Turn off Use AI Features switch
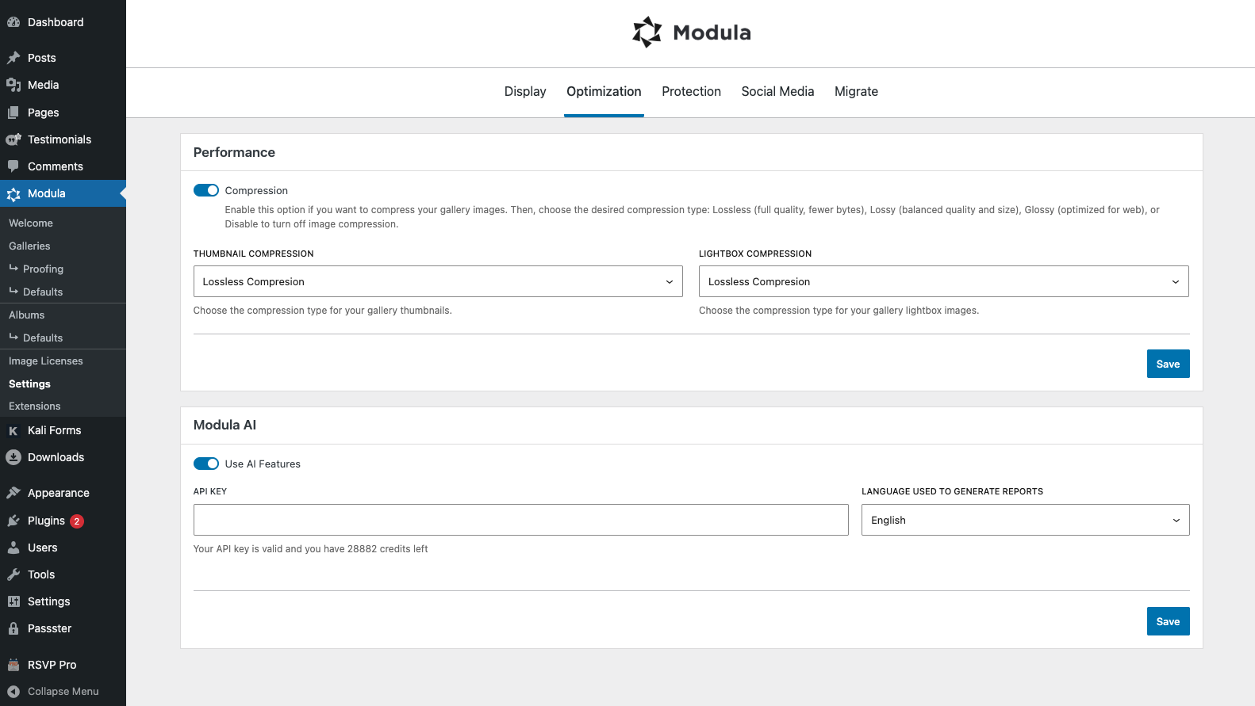Image resolution: width=1255 pixels, height=706 pixels. point(206,464)
